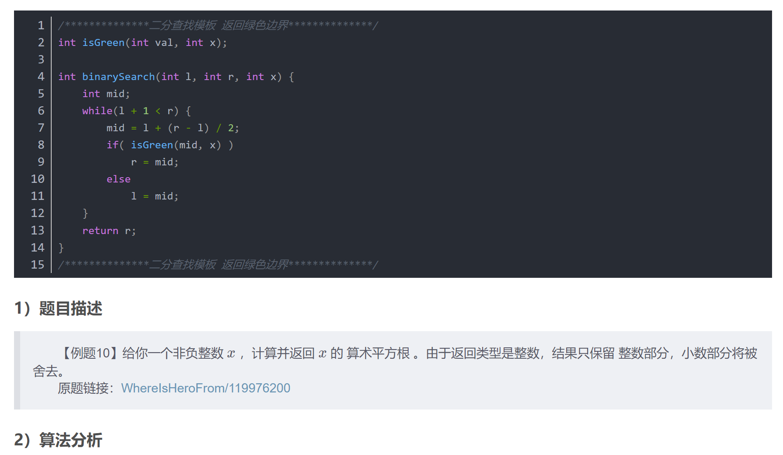The image size is (783, 455).
Task: Click the while keyword in the code
Action: [x=97, y=111]
